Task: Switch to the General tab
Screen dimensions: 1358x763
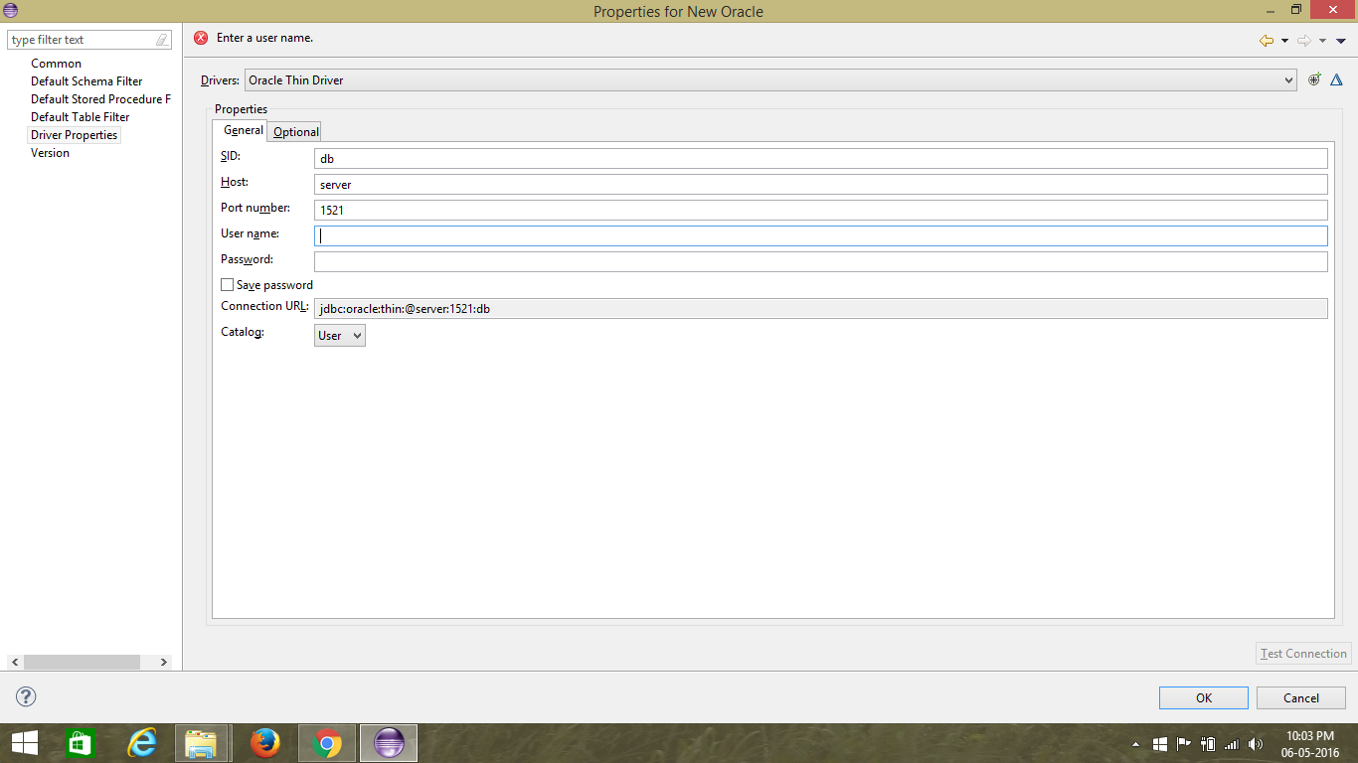Action: (x=243, y=130)
